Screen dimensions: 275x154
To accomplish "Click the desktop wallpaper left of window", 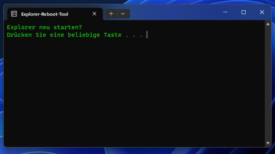I will tap(1, 81).
